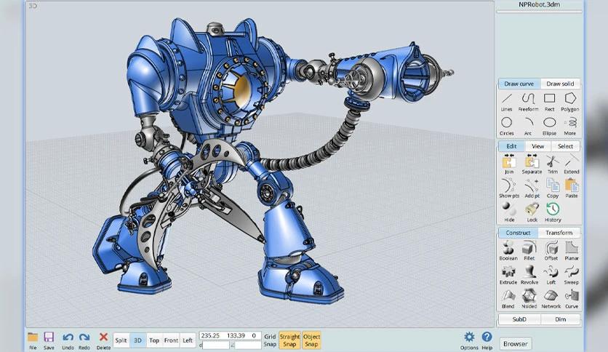Choose the Network surface tool
The width and height of the screenshot is (608, 352).
551,299
